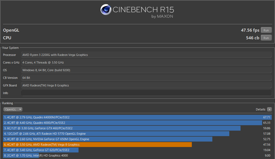Click the Processor label
Viewport: 275px width, 159px height.
tap(10, 55)
